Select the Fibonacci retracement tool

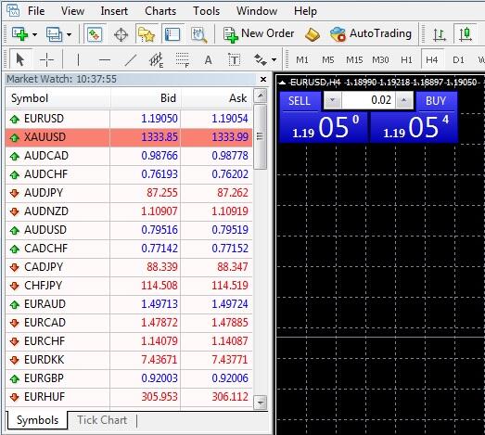(182, 59)
